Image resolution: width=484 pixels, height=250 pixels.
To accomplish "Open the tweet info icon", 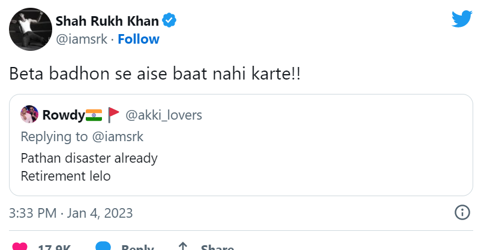I will [x=462, y=212].
